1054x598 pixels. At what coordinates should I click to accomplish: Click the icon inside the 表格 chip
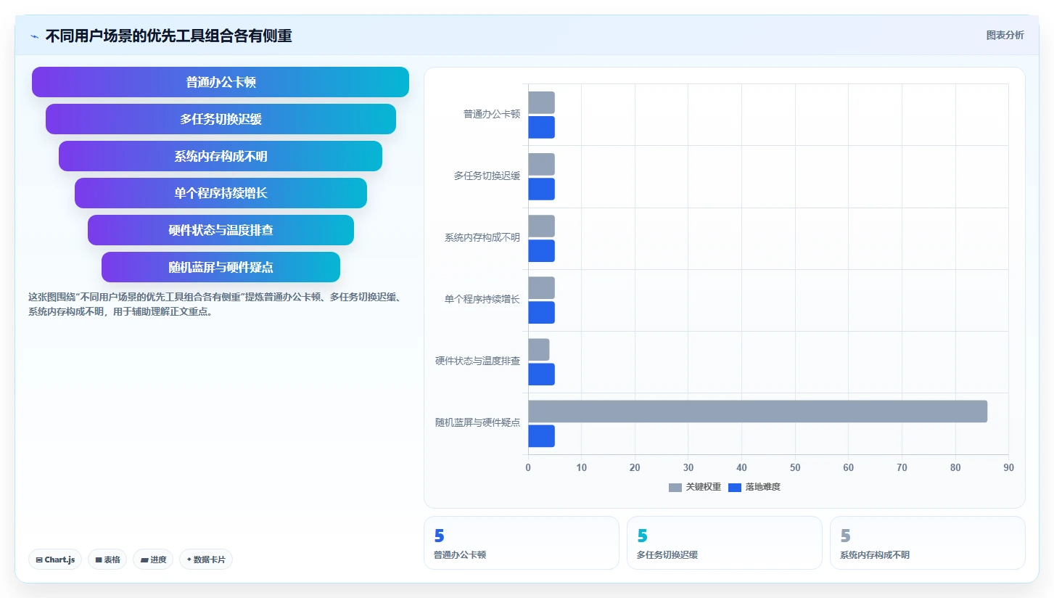pos(99,560)
